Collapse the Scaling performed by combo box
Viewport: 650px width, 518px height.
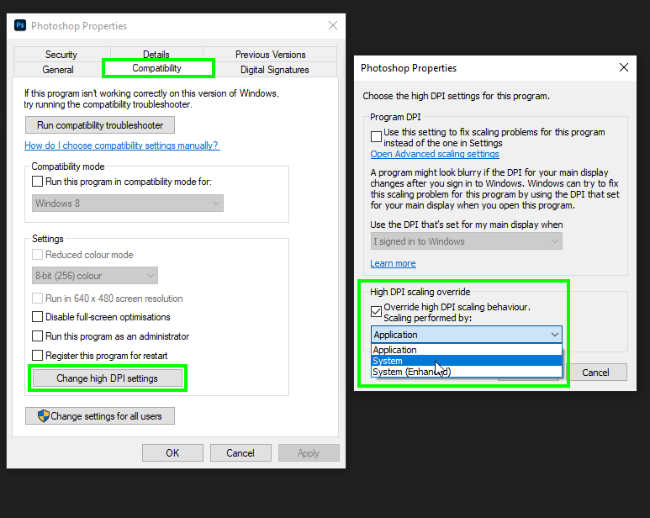click(x=467, y=335)
